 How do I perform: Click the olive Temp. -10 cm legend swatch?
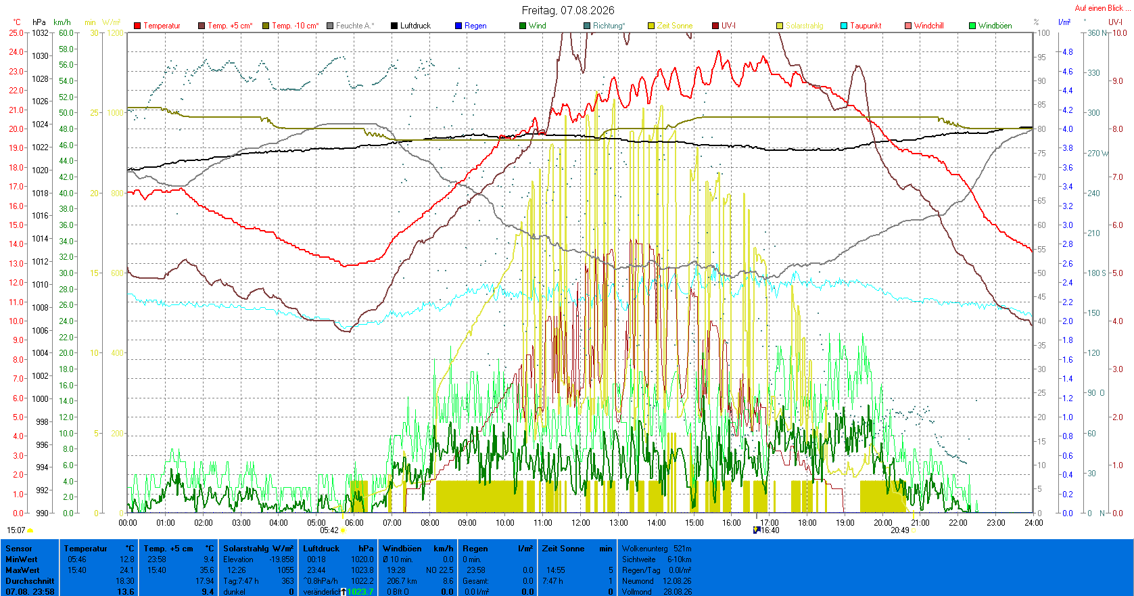pos(266,26)
